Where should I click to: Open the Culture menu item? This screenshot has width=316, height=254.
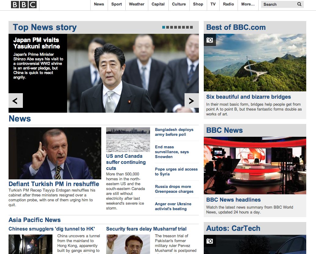point(179,4)
